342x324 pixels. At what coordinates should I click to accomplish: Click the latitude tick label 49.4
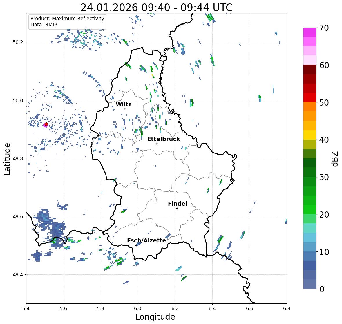pyautogui.click(x=18, y=275)
